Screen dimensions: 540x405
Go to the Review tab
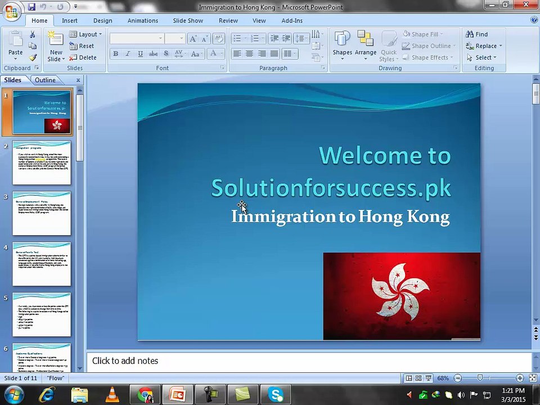pos(228,21)
